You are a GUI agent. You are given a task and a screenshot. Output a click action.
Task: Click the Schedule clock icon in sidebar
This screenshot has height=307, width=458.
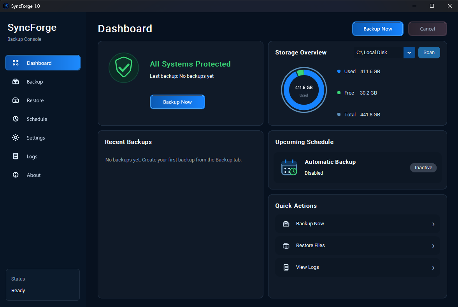coord(16,119)
